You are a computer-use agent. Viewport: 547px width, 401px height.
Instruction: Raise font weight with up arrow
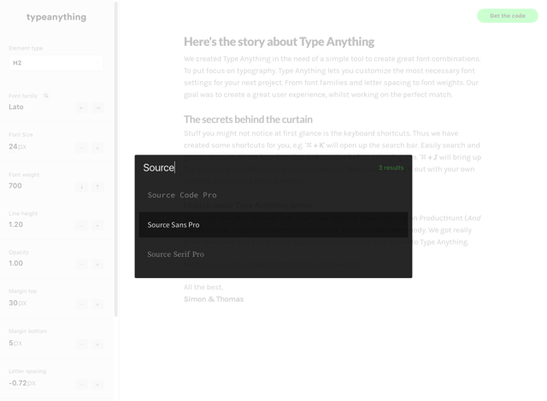(97, 187)
